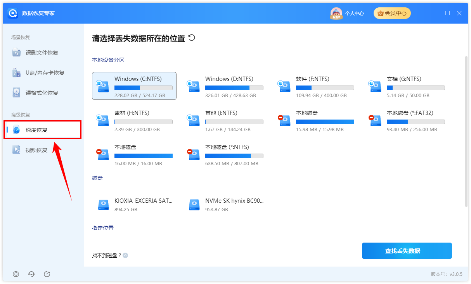Click the 953.87 GB disk size text
The width and height of the screenshot is (471, 284).
[x=216, y=210]
